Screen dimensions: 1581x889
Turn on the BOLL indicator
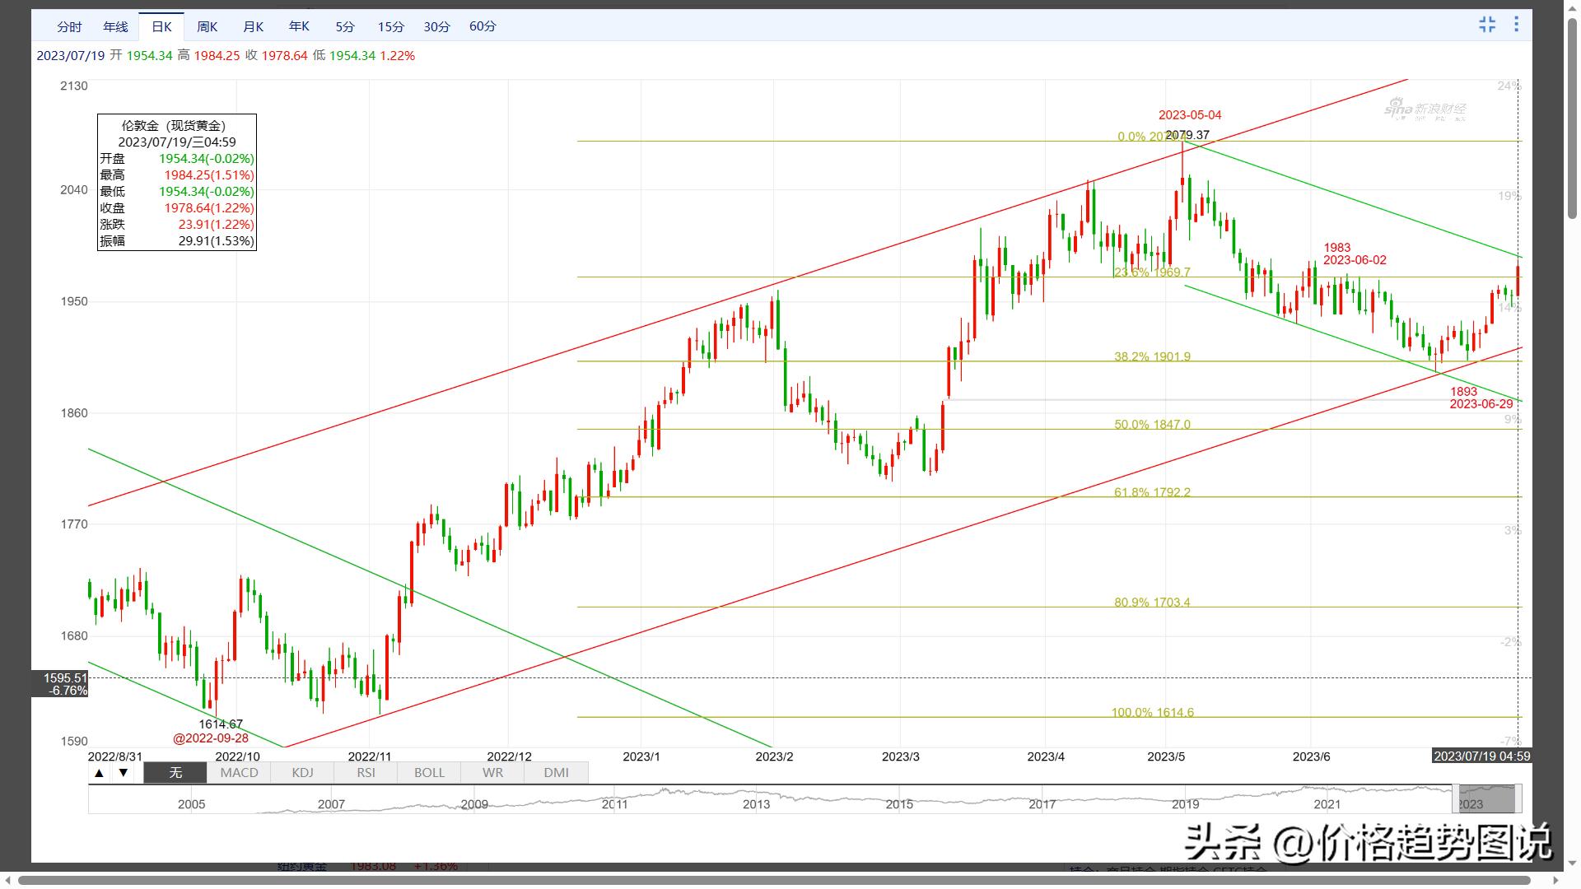[429, 773]
